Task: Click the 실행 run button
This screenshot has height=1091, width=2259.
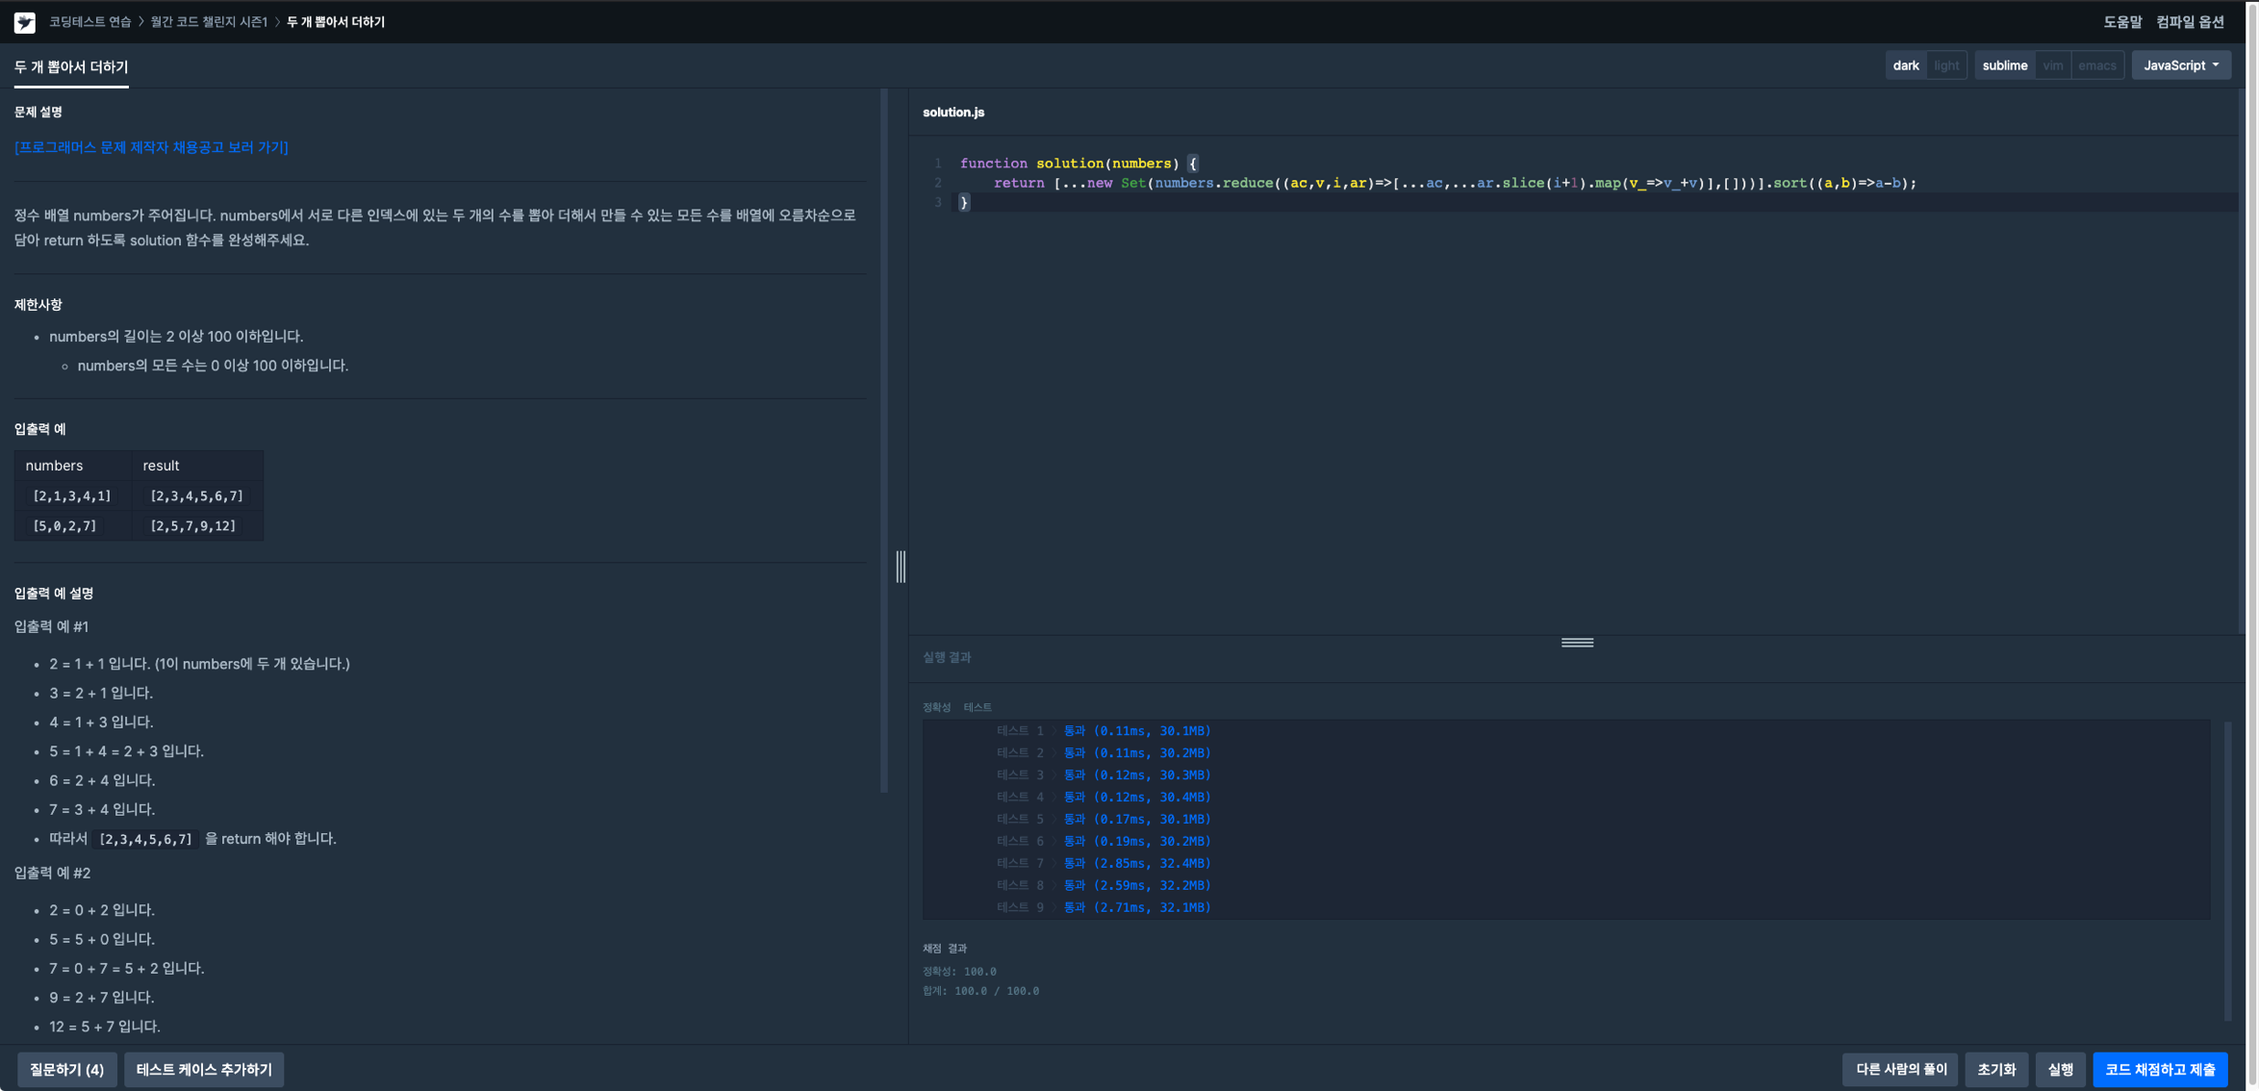Action: coord(2060,1069)
